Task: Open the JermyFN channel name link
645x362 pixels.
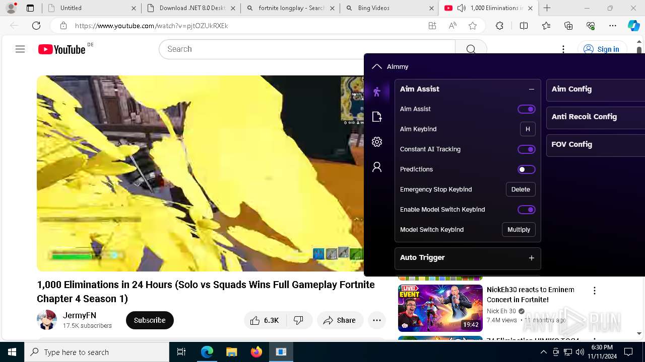Action: [80, 315]
